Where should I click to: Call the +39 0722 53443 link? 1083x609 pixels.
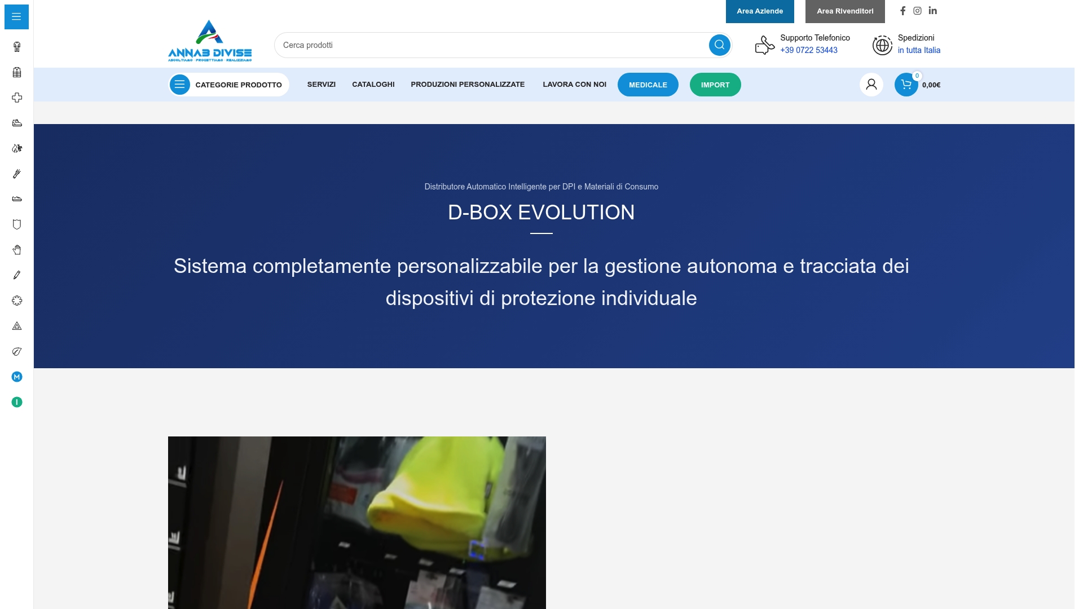[809, 50]
